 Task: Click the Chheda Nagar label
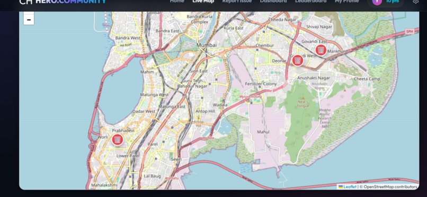click(282, 20)
